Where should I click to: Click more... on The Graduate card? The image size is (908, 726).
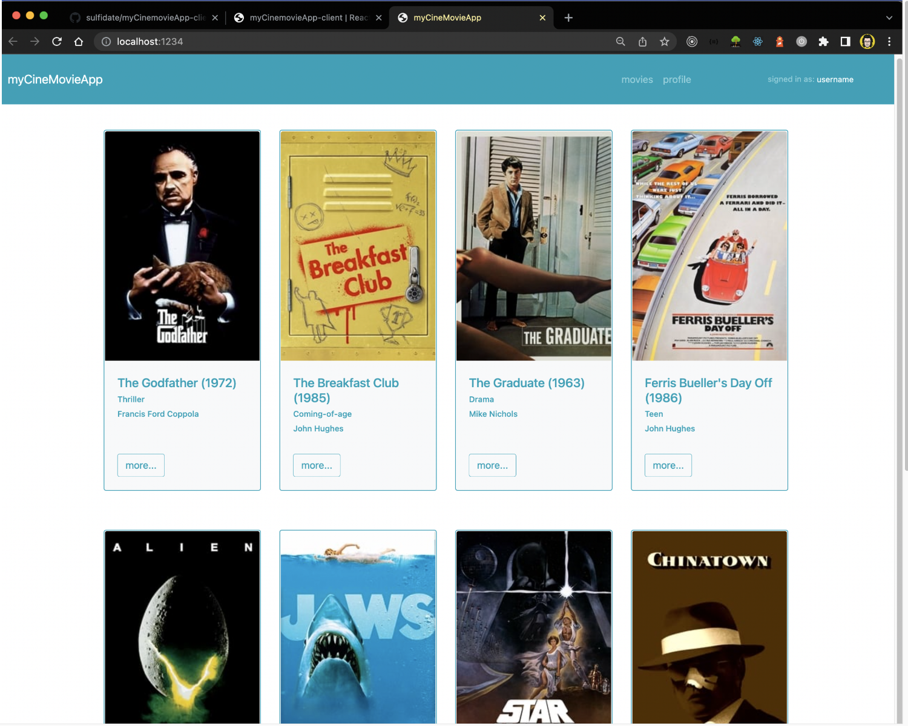click(x=492, y=465)
